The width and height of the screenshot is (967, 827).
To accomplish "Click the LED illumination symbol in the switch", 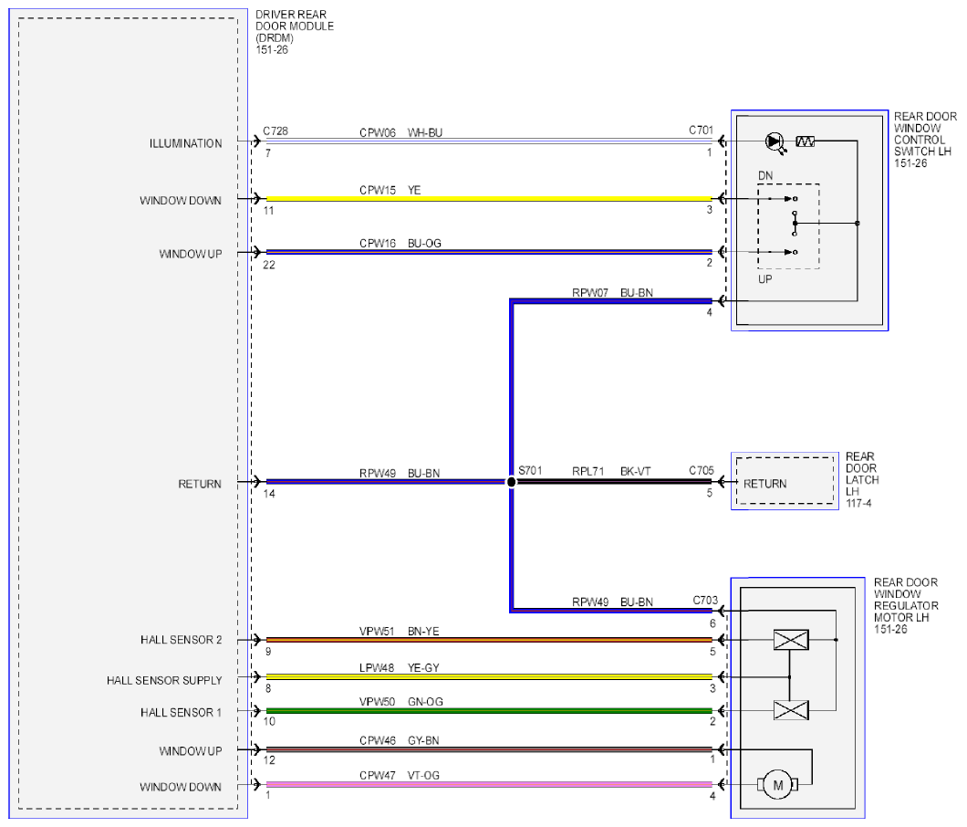I will tap(775, 142).
